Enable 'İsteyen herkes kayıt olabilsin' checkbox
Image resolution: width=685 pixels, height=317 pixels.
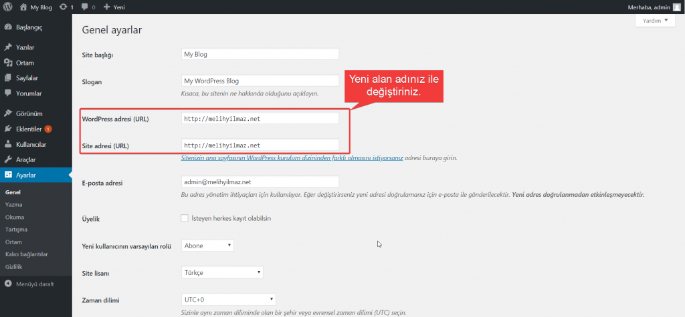tap(185, 218)
